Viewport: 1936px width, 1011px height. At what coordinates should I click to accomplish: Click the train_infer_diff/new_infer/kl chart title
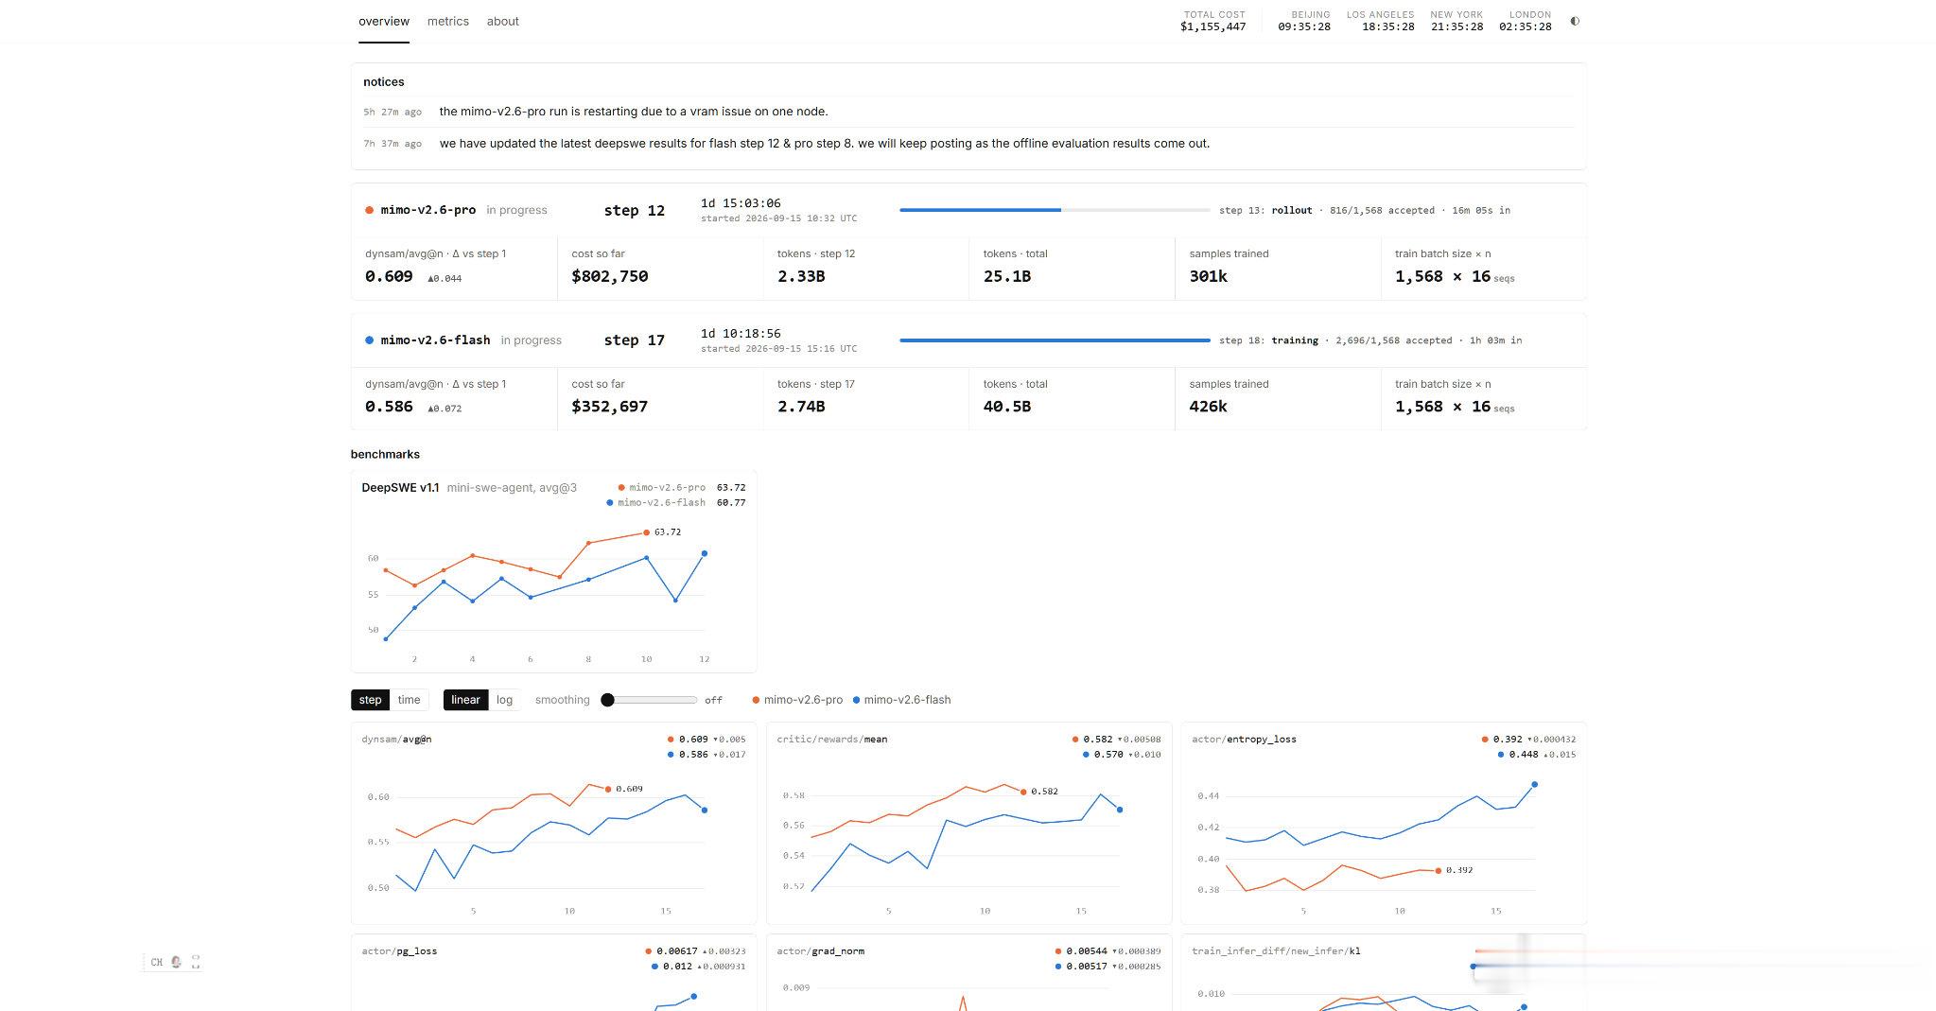pyautogui.click(x=1276, y=951)
